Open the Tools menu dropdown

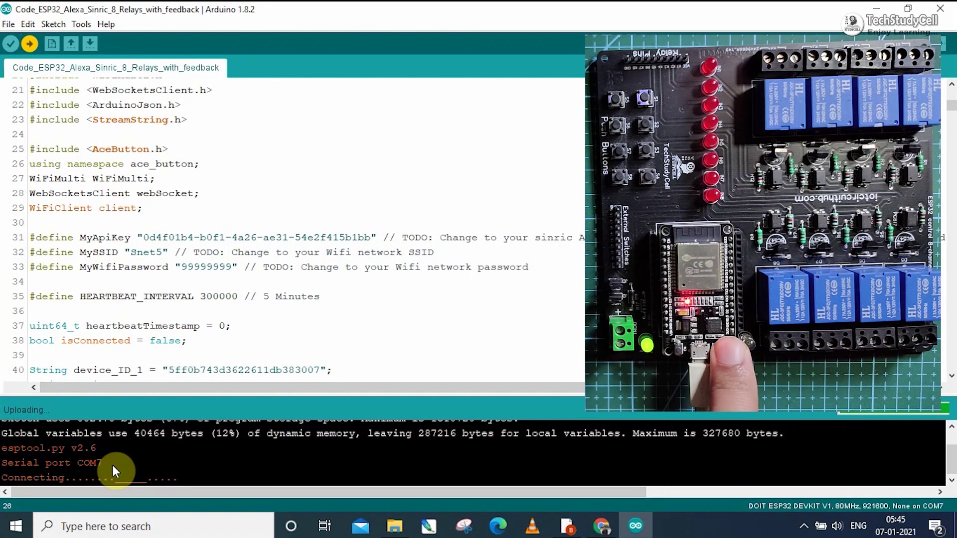(81, 23)
